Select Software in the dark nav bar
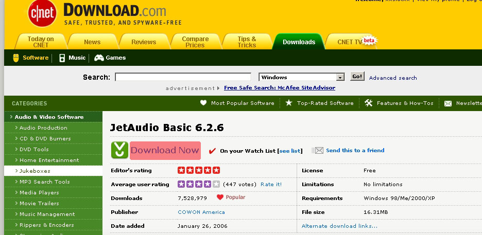The image size is (482, 235). click(36, 58)
